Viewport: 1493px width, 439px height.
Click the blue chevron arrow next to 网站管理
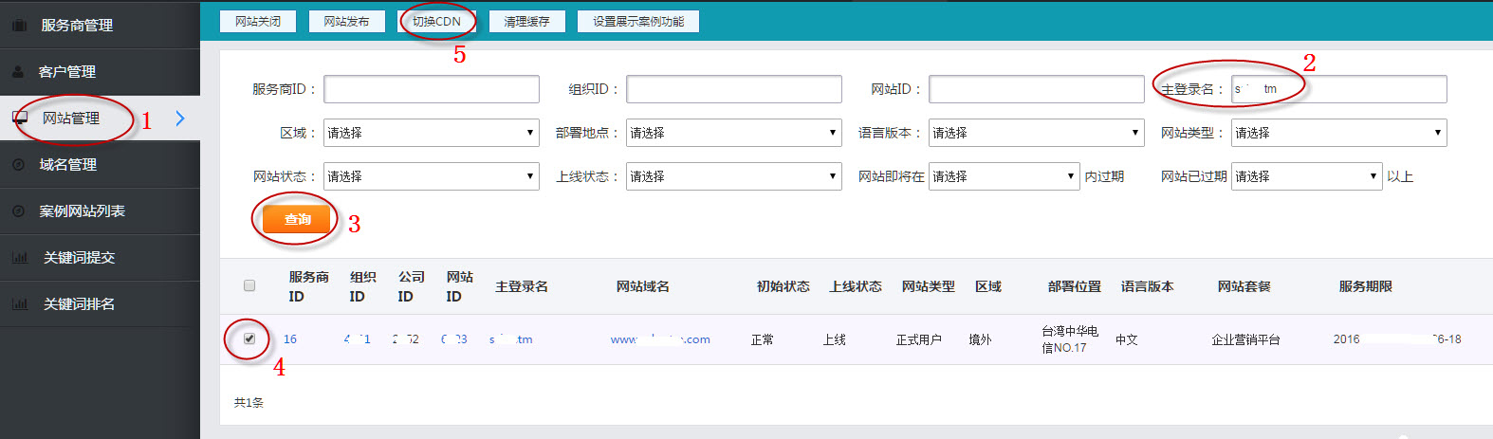pos(180,119)
